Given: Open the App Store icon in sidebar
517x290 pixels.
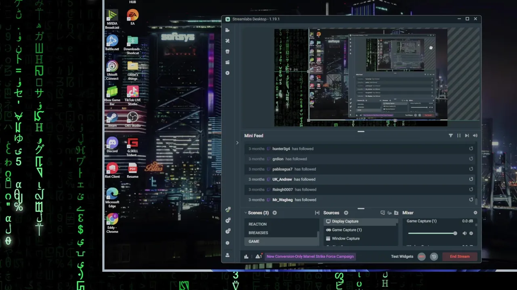Looking at the screenshot, I should tap(227, 52).
